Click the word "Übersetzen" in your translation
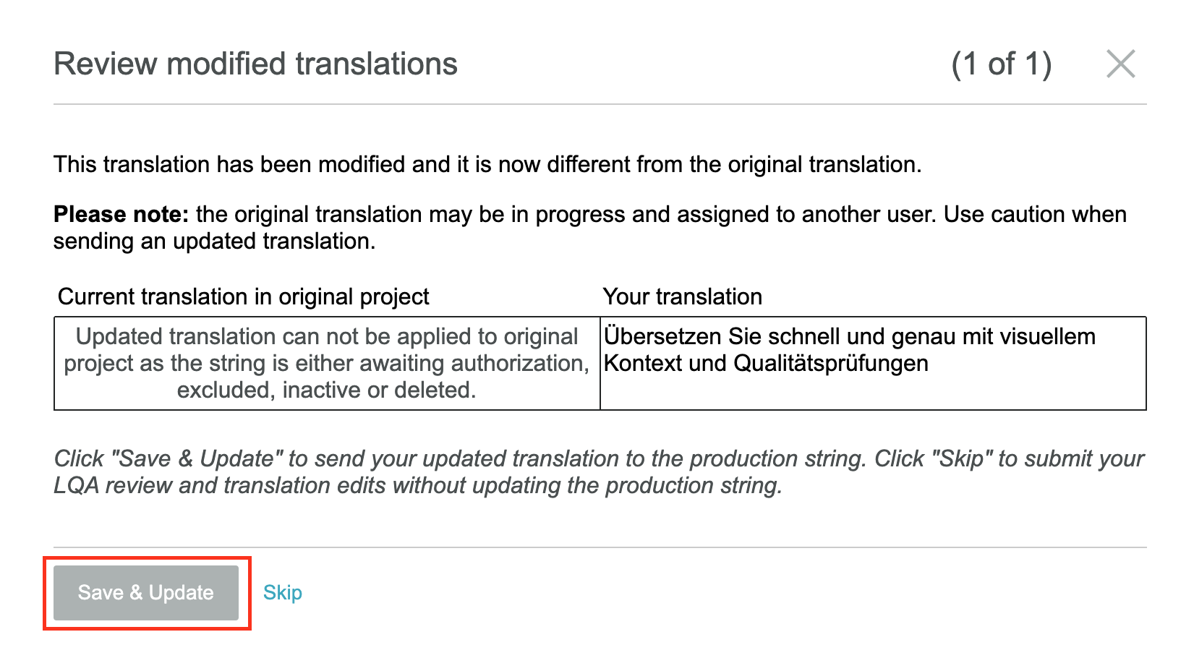1194x645 pixels. click(x=662, y=336)
